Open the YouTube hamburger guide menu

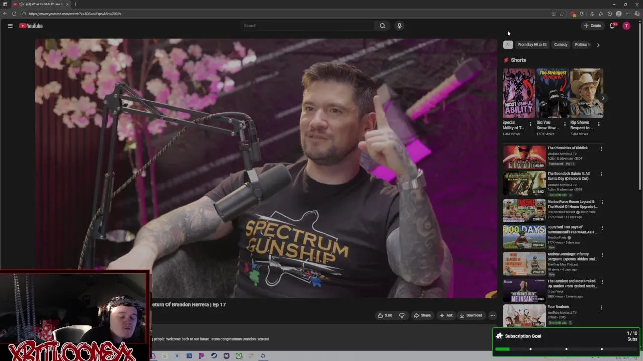click(10, 26)
